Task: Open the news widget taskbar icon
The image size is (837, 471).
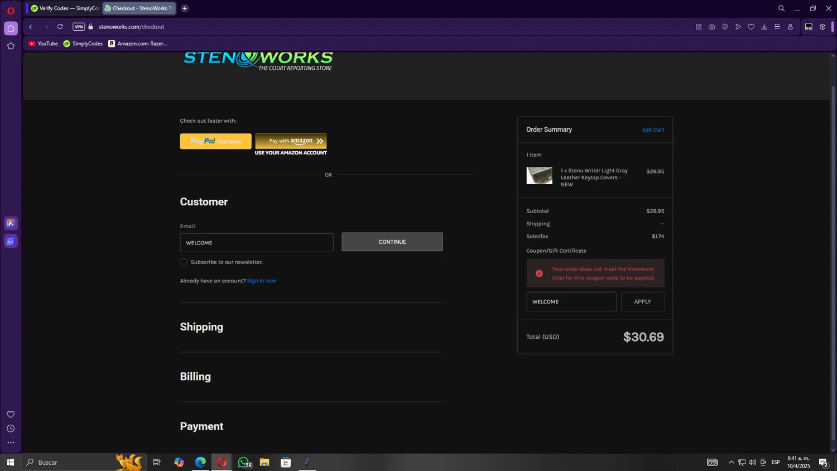Action: (x=712, y=462)
